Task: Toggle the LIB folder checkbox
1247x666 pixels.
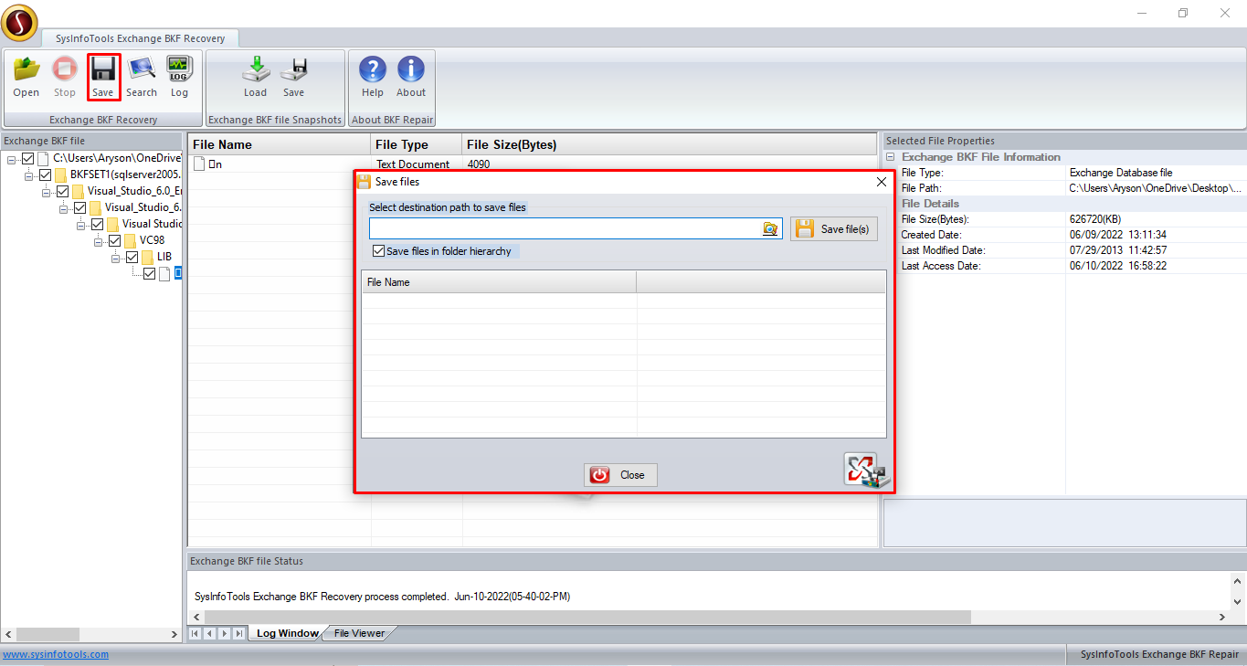Action: tap(132, 257)
